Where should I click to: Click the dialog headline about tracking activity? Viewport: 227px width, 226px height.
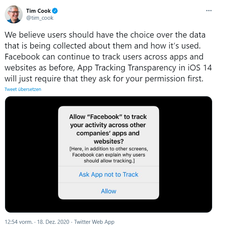109,129
